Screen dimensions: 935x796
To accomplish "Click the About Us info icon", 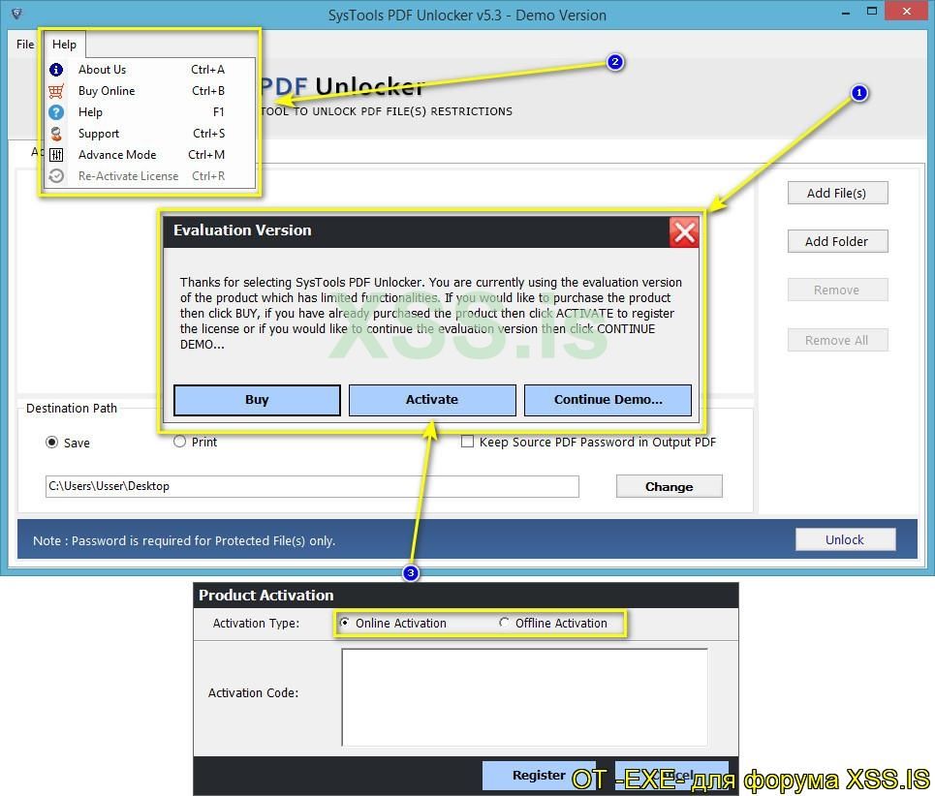I will 56,70.
